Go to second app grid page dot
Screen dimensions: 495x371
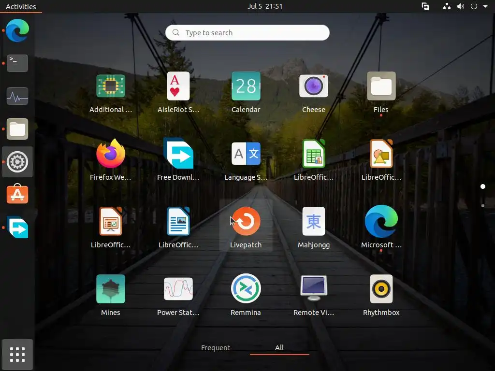click(483, 206)
